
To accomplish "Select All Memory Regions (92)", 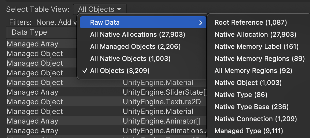I will (253, 71).
